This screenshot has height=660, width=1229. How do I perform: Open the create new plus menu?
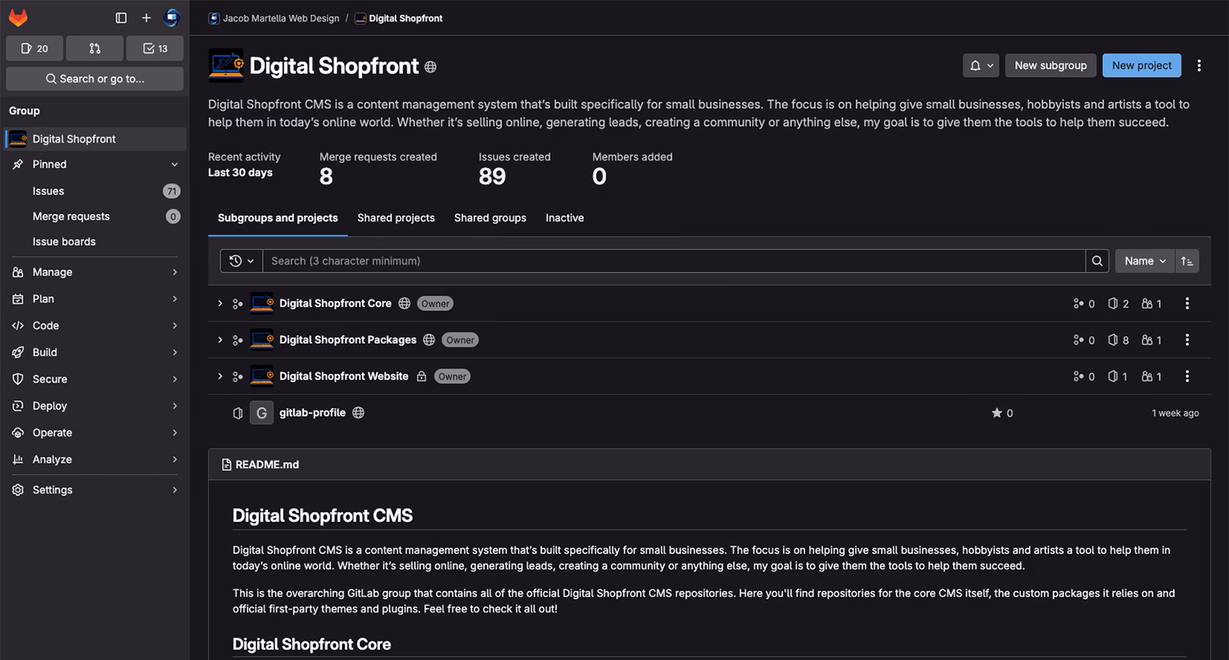pos(147,18)
